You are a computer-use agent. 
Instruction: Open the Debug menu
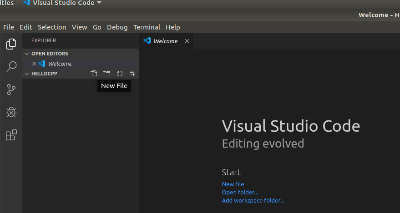tap(117, 27)
